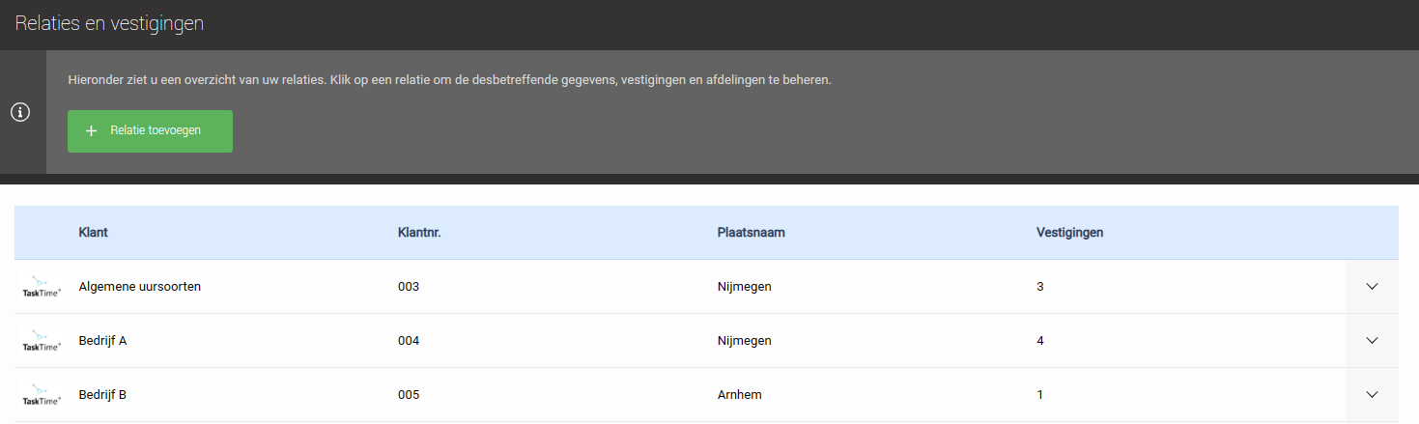The image size is (1419, 424).
Task: Sort by the Klantnr. column header
Action: click(x=419, y=233)
